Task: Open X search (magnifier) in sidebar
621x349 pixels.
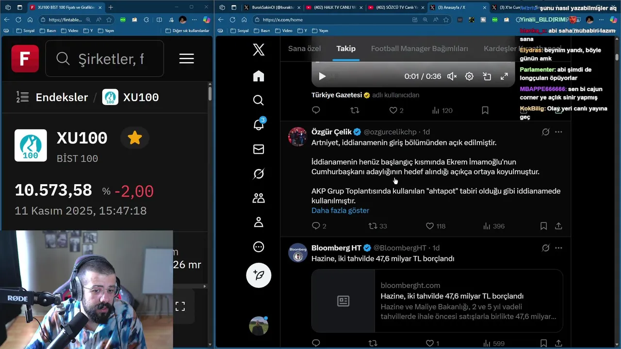Action: [259, 100]
